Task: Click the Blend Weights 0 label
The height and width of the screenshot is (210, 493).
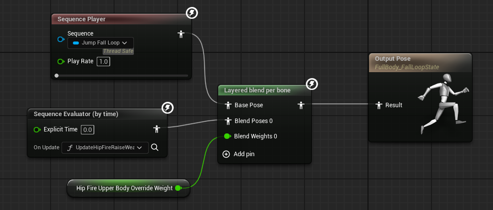Action: tap(255, 136)
